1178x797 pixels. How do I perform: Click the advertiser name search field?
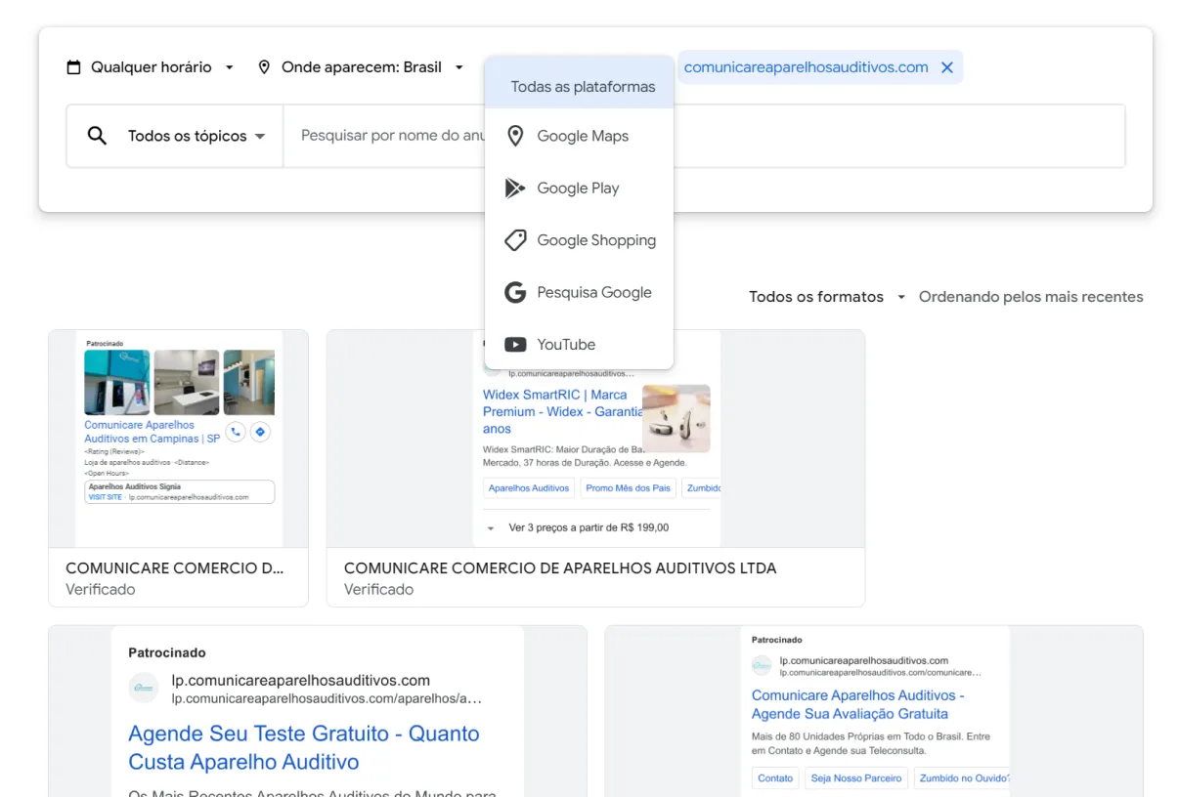click(391, 136)
